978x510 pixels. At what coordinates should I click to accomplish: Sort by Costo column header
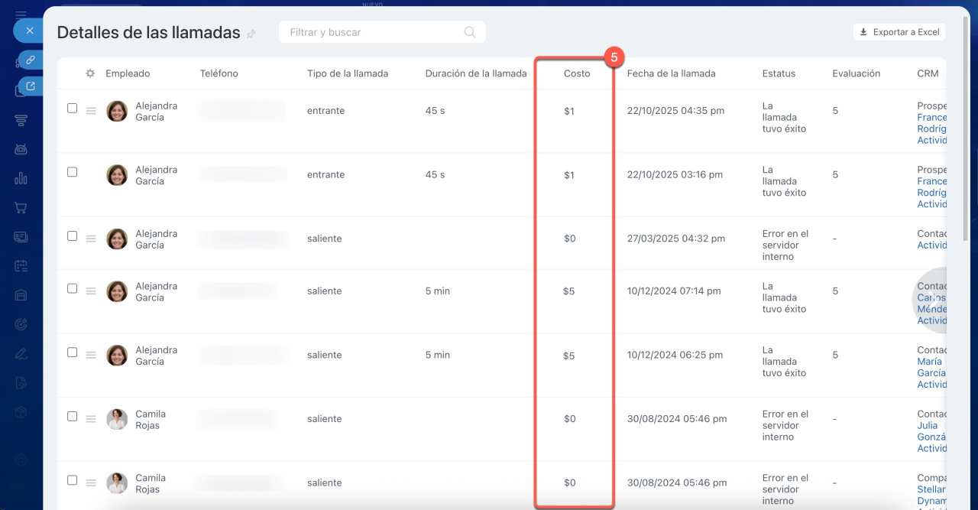click(x=576, y=73)
